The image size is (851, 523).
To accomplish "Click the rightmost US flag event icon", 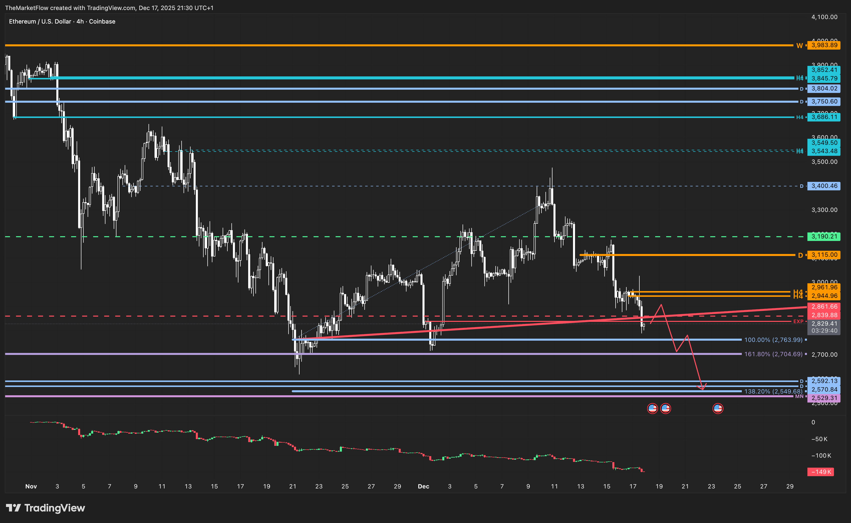I will [718, 409].
